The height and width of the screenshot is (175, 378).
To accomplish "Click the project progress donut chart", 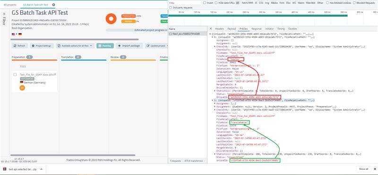I will tap(111, 18).
